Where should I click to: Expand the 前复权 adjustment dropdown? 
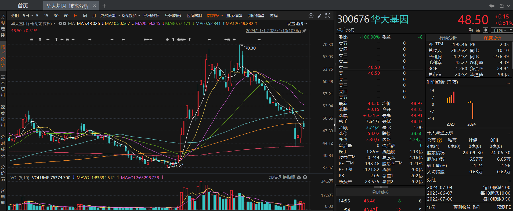[x=215, y=16]
